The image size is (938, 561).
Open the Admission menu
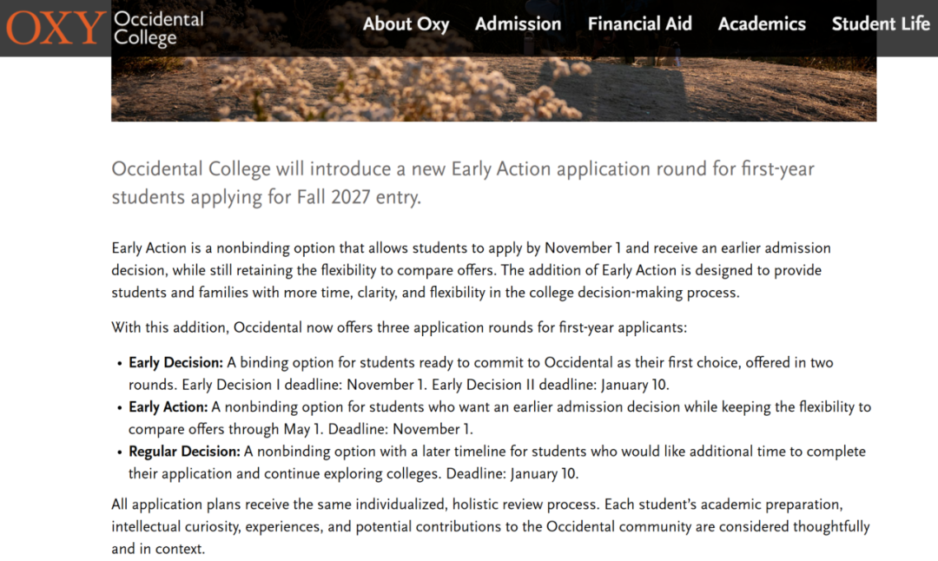[518, 24]
